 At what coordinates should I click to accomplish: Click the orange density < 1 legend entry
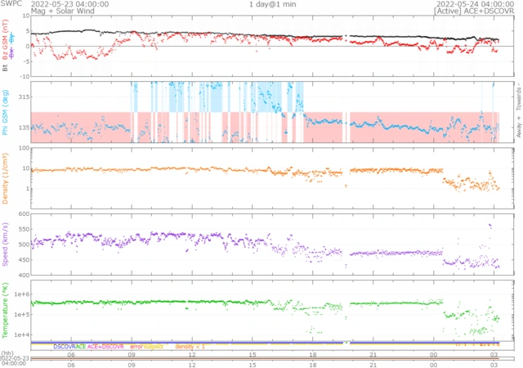click(190, 347)
